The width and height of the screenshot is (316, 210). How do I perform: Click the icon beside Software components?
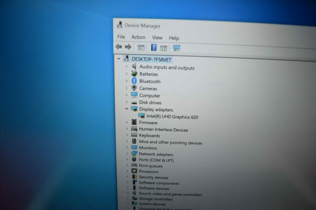pos(134,182)
